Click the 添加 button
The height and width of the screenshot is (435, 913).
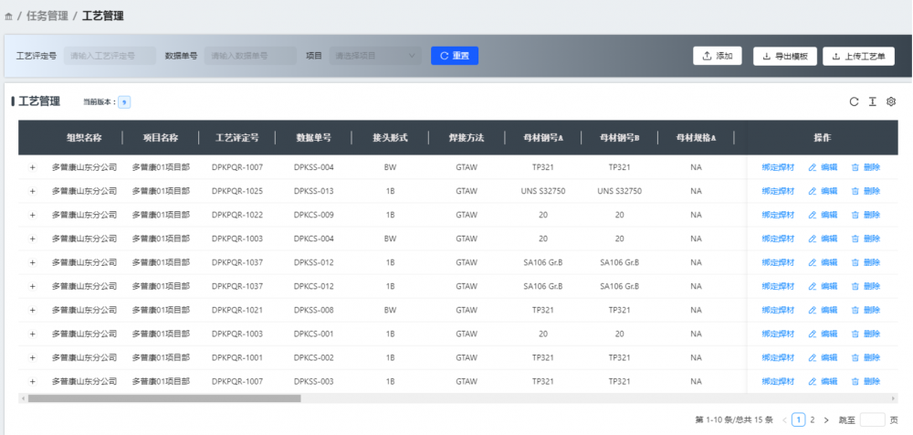pyautogui.click(x=718, y=56)
